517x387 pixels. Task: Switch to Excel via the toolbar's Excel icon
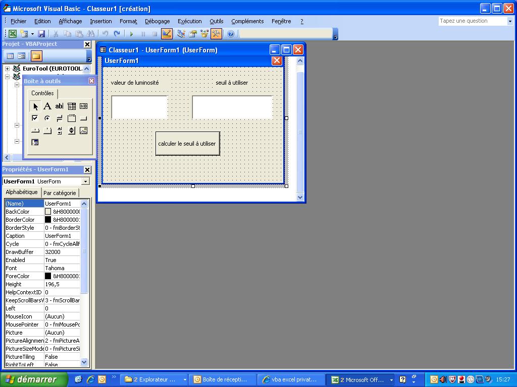13,34
